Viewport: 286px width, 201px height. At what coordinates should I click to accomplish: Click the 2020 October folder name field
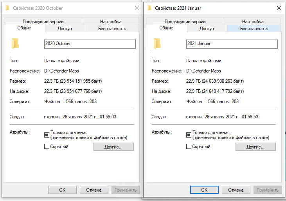(90, 44)
